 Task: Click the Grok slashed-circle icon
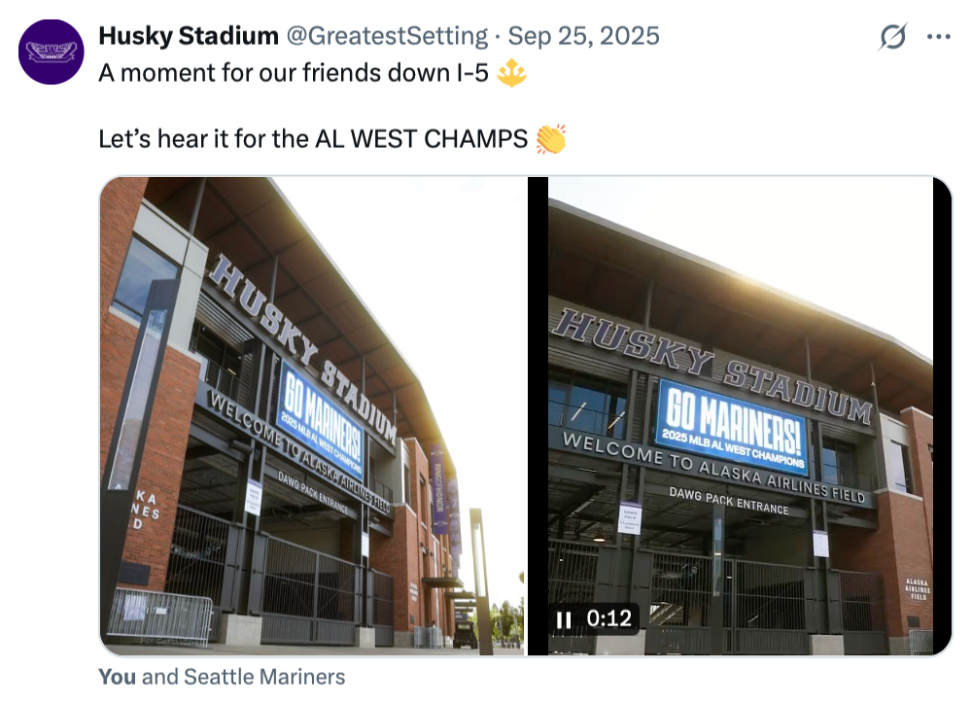click(892, 37)
